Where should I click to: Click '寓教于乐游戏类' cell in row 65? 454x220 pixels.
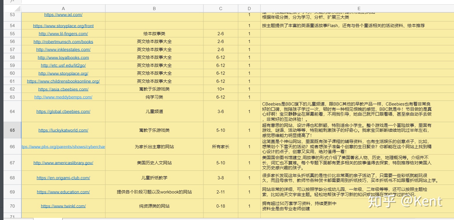point(154,130)
